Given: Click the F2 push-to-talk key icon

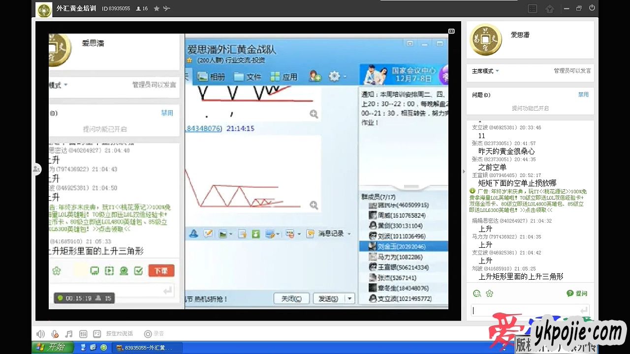Looking at the screenshot, I should pyautogui.click(x=97, y=334).
